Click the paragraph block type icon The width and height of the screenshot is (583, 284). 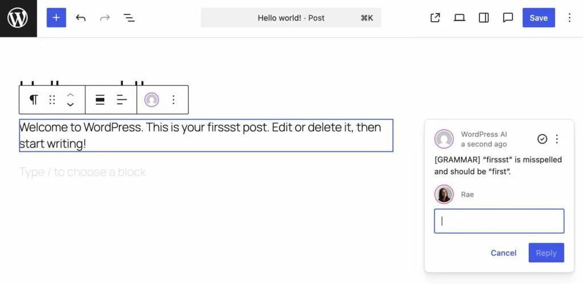pyautogui.click(x=34, y=100)
